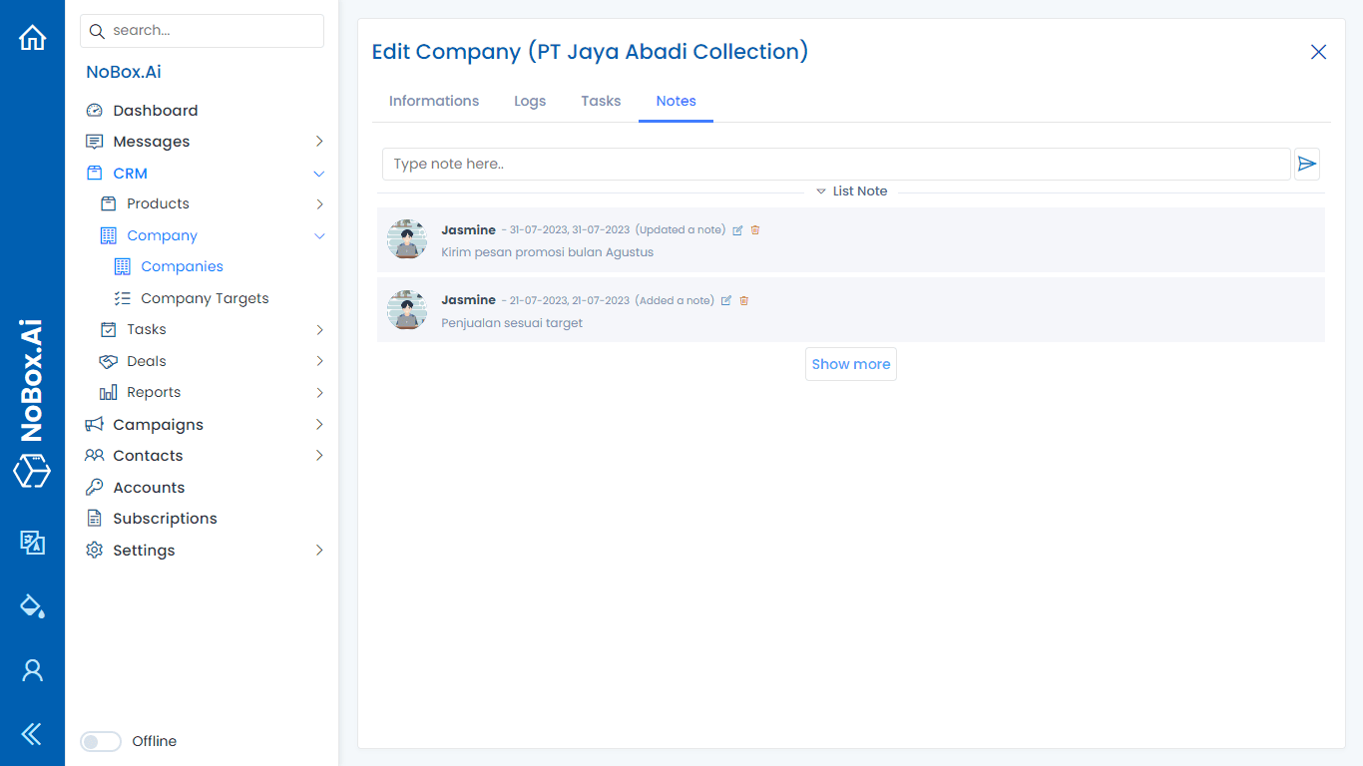Image resolution: width=1363 pixels, height=766 pixels.
Task: Open the user profile icon in the sidebar
Action: coord(32,669)
